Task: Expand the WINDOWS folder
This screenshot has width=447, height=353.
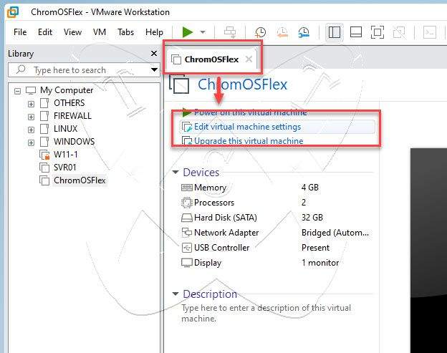Action: [31, 142]
